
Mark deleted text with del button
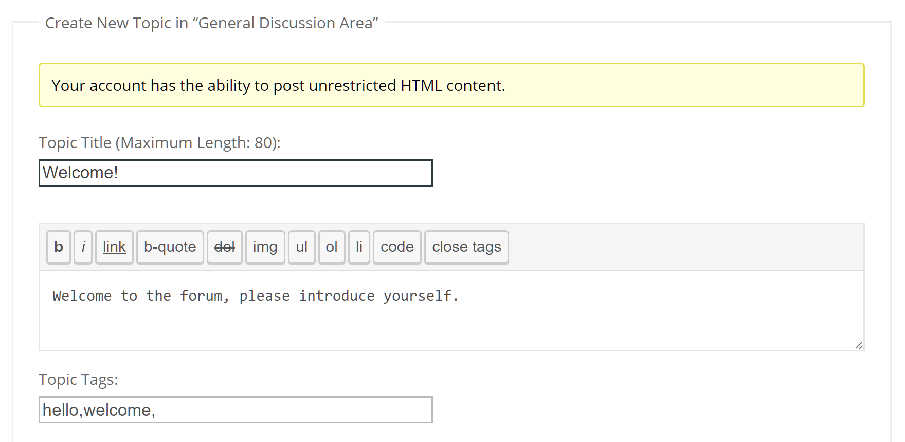[x=224, y=247]
